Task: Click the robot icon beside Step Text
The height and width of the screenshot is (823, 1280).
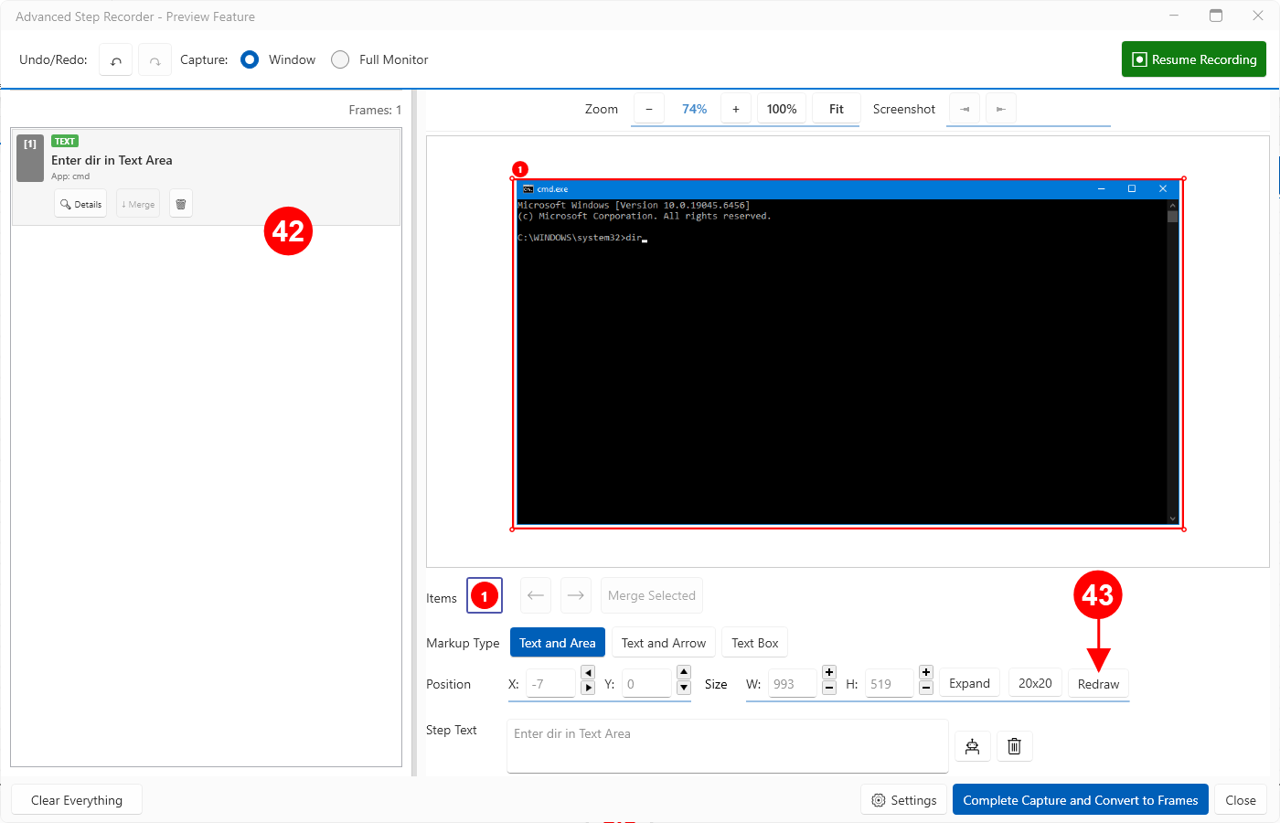Action: pos(972,747)
